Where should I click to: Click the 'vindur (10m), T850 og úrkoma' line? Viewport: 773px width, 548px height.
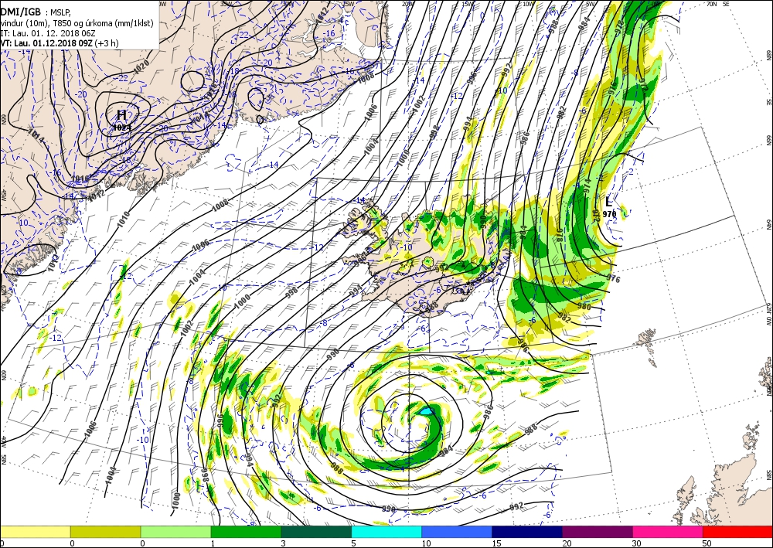77,23
